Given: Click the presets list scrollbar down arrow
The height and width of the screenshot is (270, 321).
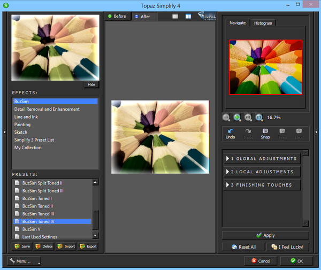Looking at the screenshot, I should click(x=95, y=235).
